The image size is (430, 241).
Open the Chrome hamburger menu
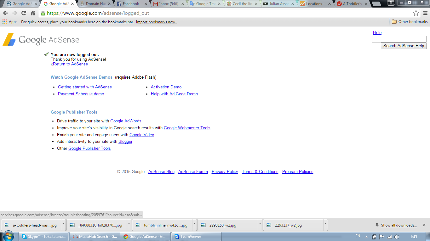point(425,13)
